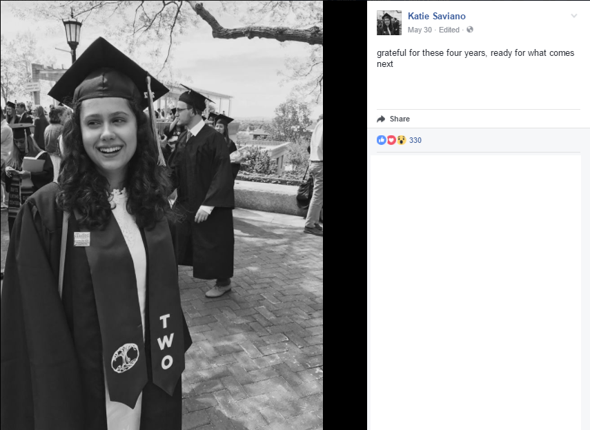Click the red Love heart reaction icon
590x430 pixels.
click(391, 140)
